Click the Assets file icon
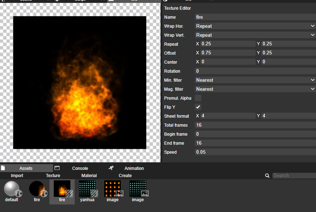 click(x=3, y=168)
